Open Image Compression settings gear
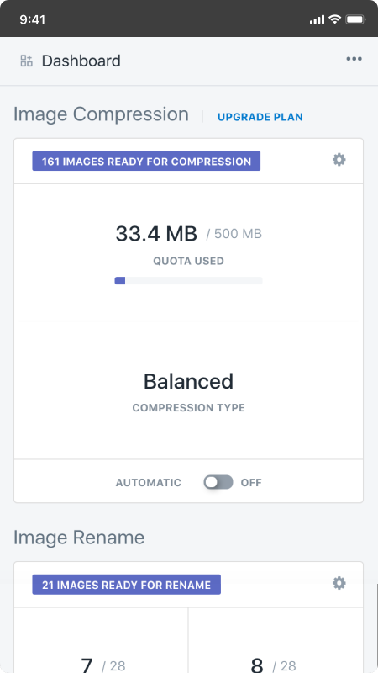The image size is (378, 673). pos(339,160)
